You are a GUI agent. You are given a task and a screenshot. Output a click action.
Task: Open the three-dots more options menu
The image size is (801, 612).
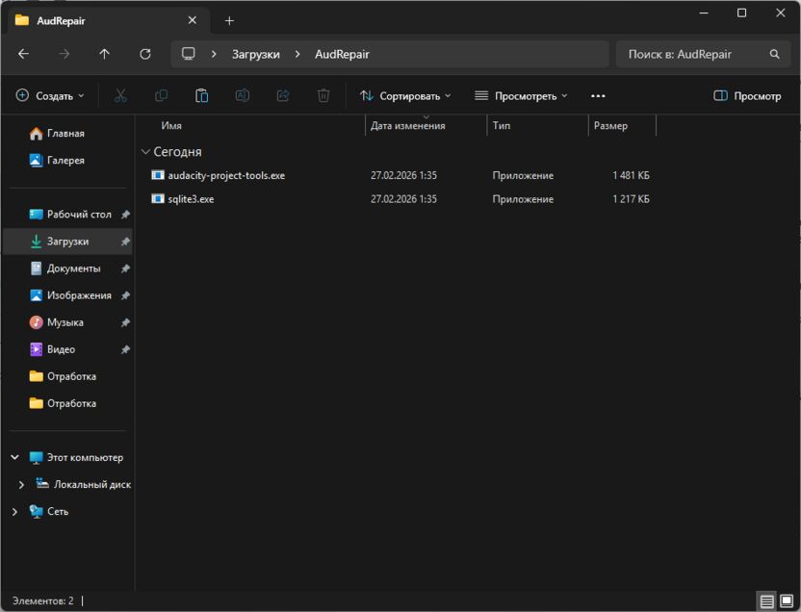coord(598,96)
